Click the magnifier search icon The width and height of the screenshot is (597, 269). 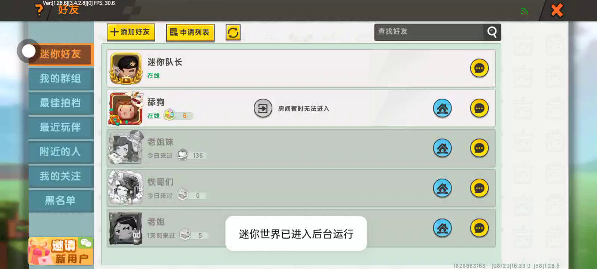pyautogui.click(x=492, y=32)
